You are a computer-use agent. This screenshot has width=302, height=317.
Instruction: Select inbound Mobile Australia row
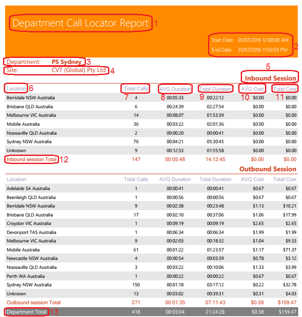[x=151, y=124]
